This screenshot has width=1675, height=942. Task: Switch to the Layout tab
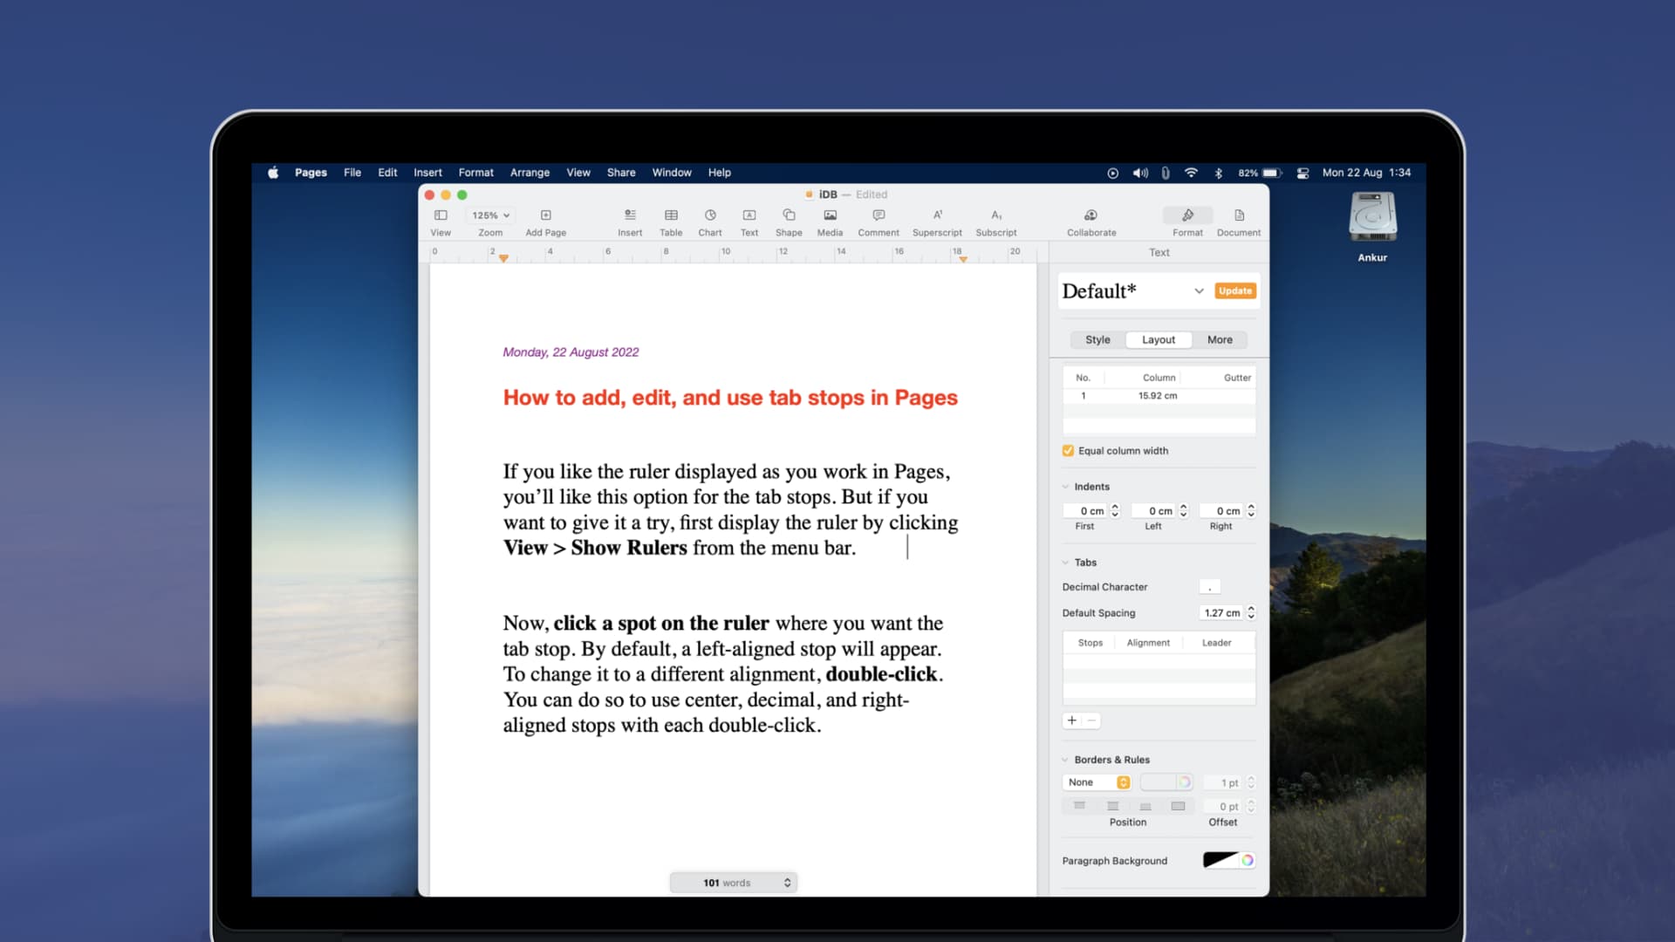pos(1159,340)
